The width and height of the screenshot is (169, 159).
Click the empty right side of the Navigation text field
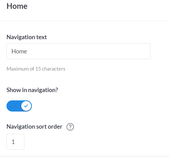124,51
